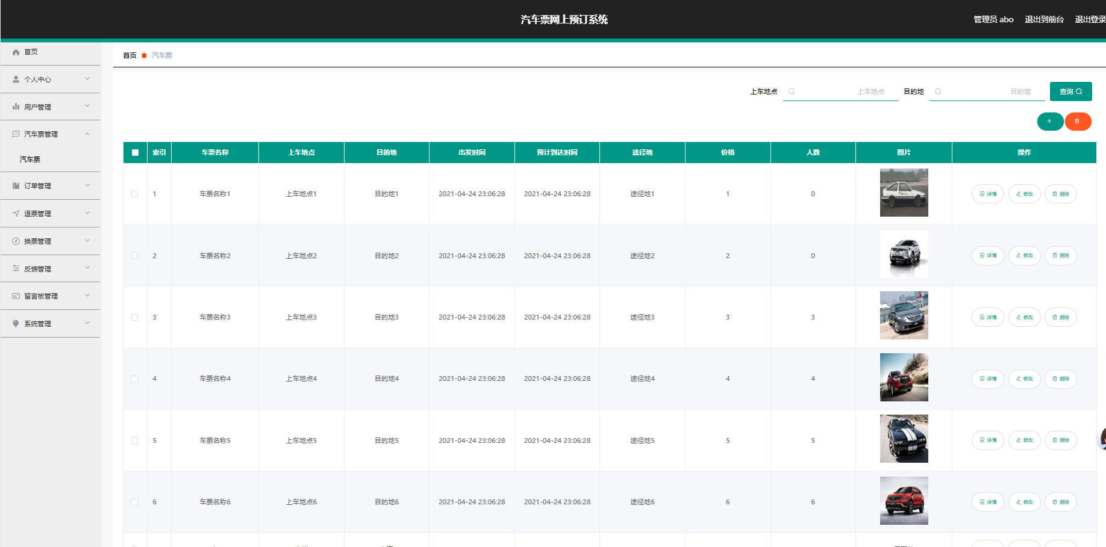Click the 用户管理 bar chart icon
The width and height of the screenshot is (1106, 547).
[16, 107]
